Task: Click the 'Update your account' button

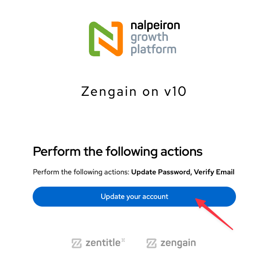Action: tap(134, 196)
